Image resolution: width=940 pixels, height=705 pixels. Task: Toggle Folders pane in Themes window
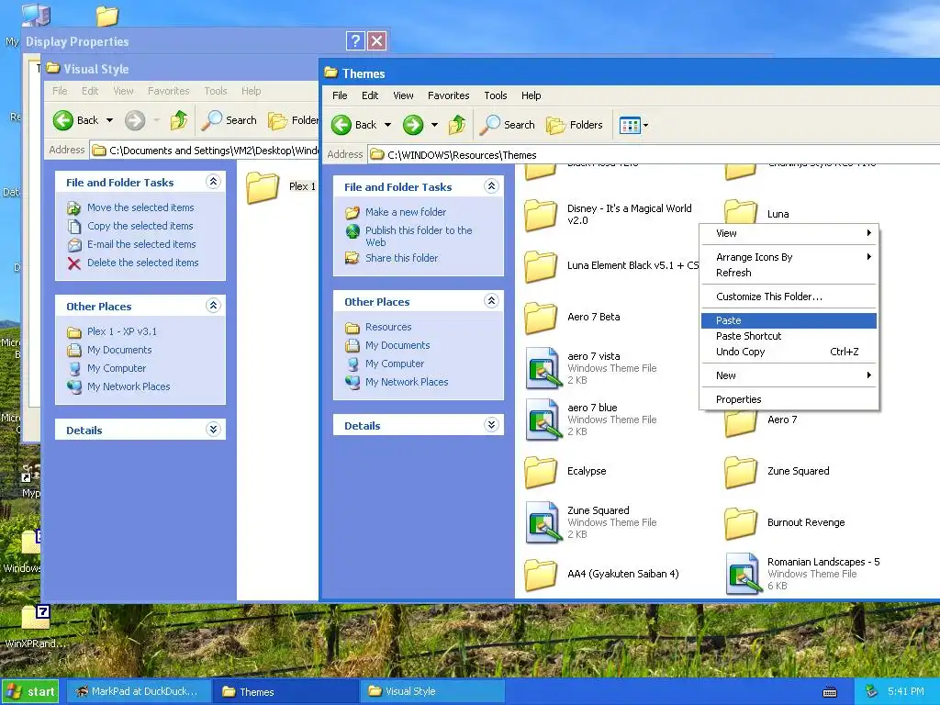coord(574,125)
